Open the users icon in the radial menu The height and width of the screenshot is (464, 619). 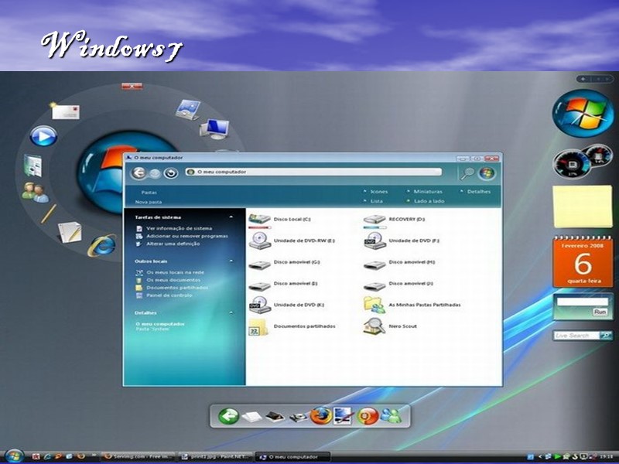(x=36, y=192)
